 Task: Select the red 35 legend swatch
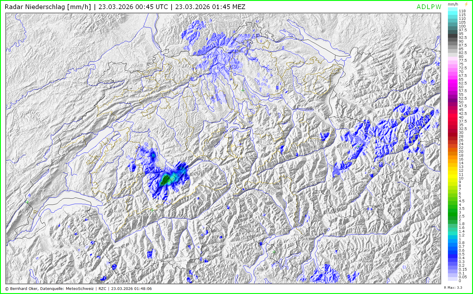453,125
